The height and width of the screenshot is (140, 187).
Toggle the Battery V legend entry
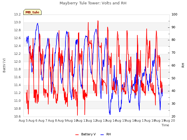click(86, 134)
